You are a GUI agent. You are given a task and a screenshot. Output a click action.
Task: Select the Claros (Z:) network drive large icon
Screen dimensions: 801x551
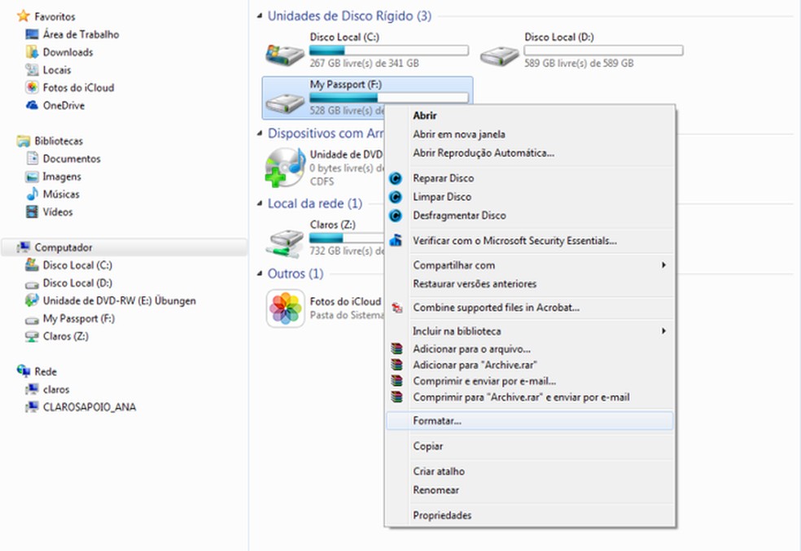(x=285, y=243)
